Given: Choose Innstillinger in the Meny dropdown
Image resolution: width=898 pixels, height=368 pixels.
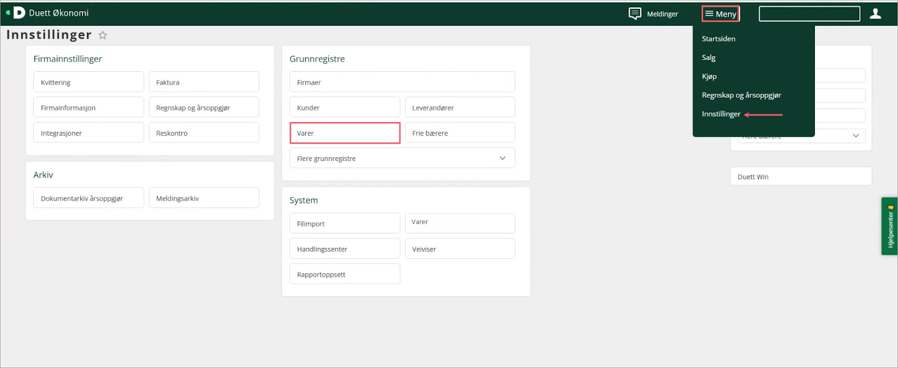Looking at the screenshot, I should 721,114.
